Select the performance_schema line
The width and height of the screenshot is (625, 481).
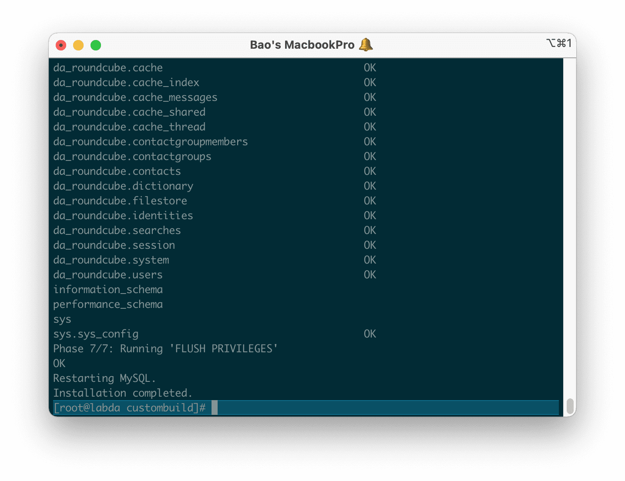tap(108, 304)
